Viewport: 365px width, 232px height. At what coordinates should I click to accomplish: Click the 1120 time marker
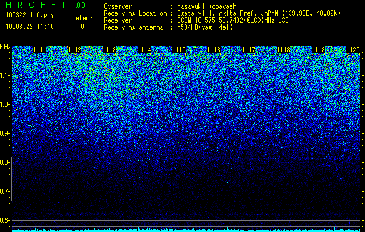point(353,50)
